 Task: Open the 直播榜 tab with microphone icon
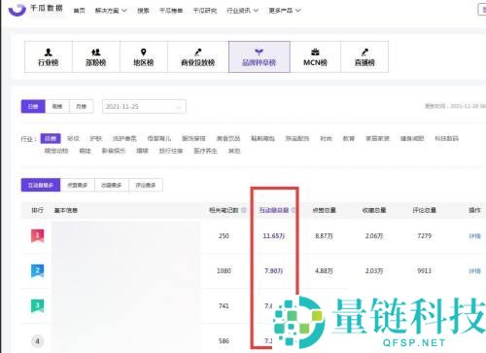coord(364,57)
